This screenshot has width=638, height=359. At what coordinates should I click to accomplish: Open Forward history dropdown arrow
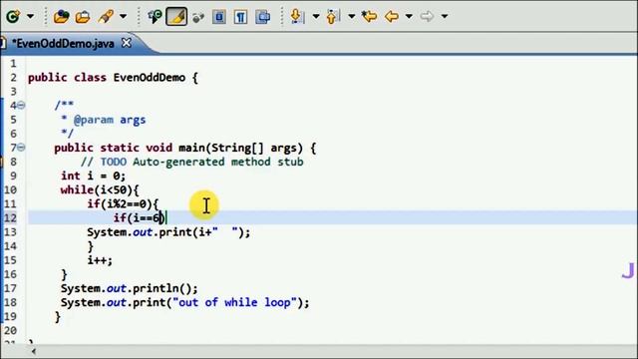coord(445,17)
